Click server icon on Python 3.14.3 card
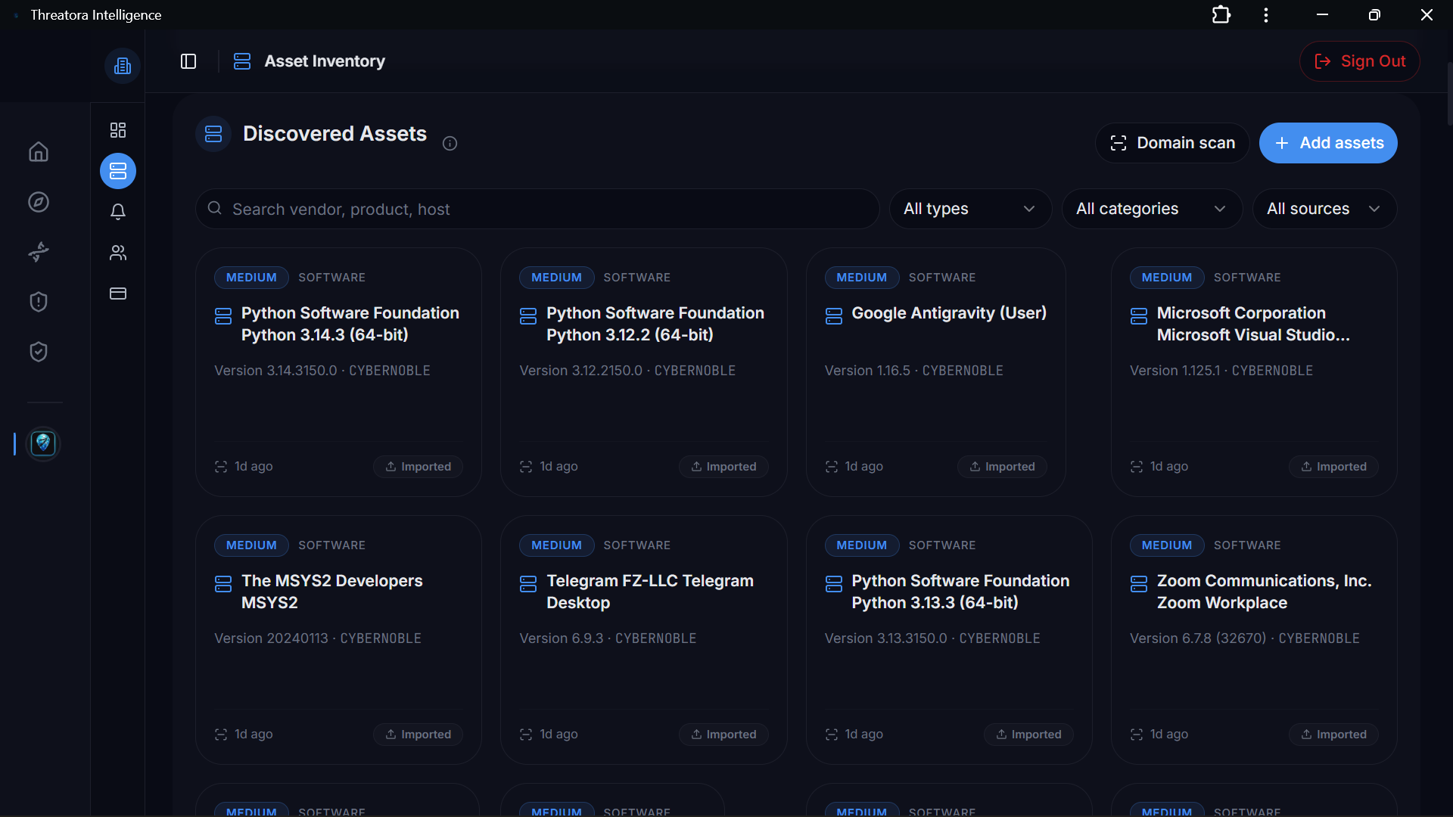1453x817 pixels. point(223,316)
